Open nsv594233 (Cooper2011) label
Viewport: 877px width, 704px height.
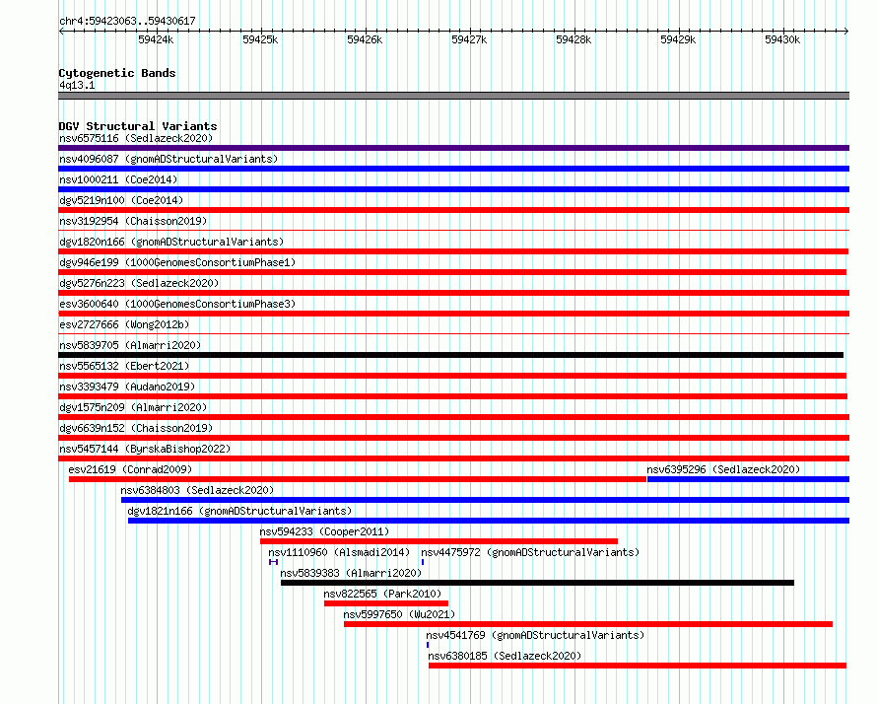[x=324, y=531]
